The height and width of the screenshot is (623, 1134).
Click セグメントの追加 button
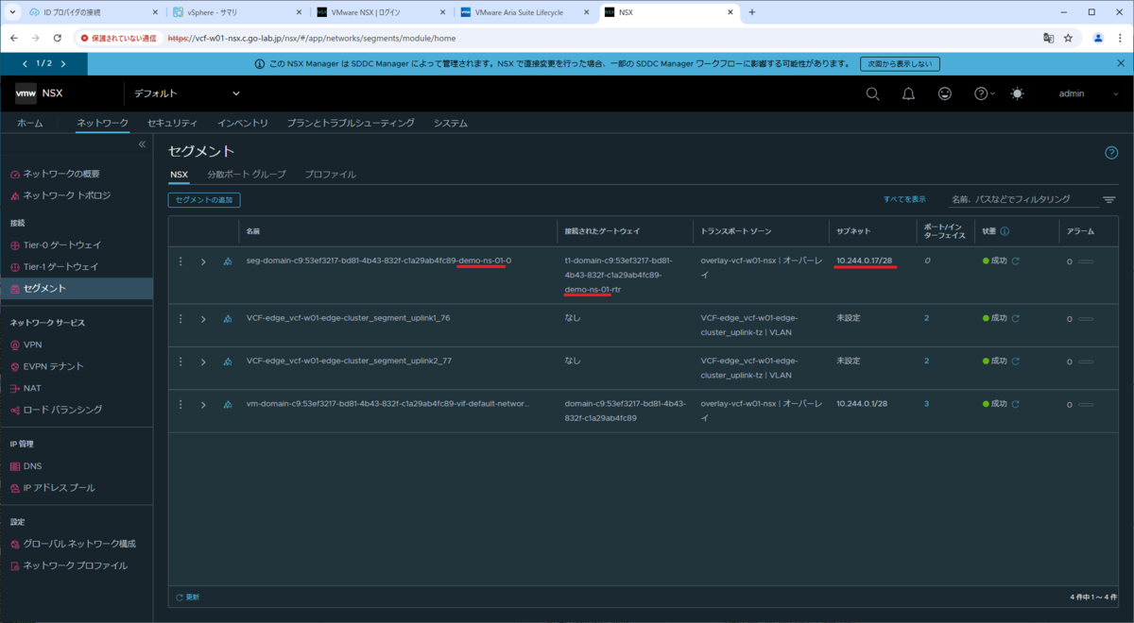pos(204,200)
